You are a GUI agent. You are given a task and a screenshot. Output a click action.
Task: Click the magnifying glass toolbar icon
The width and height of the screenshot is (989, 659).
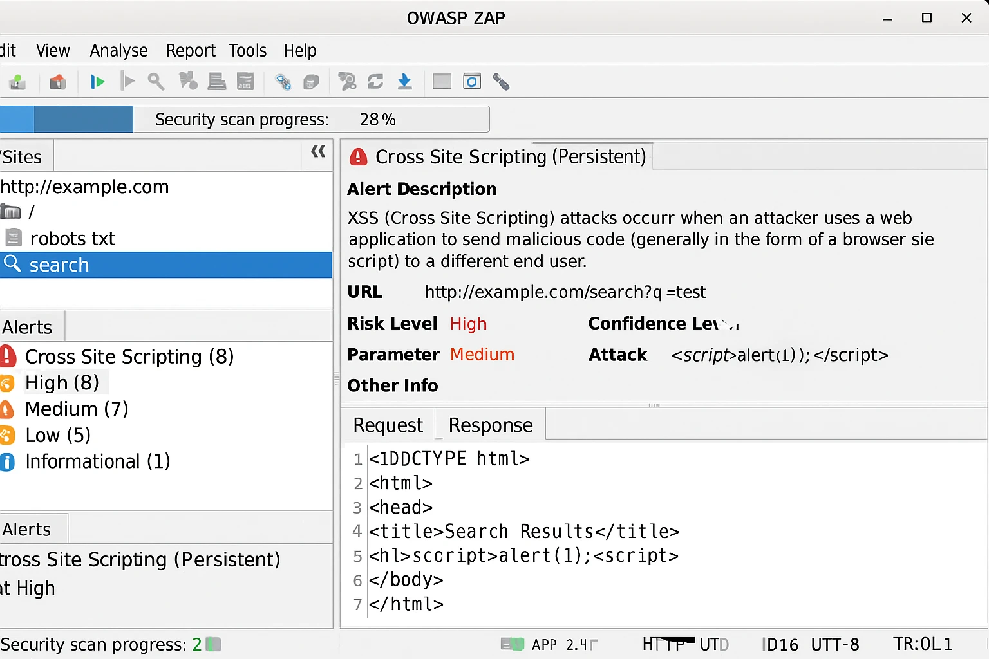click(x=156, y=82)
